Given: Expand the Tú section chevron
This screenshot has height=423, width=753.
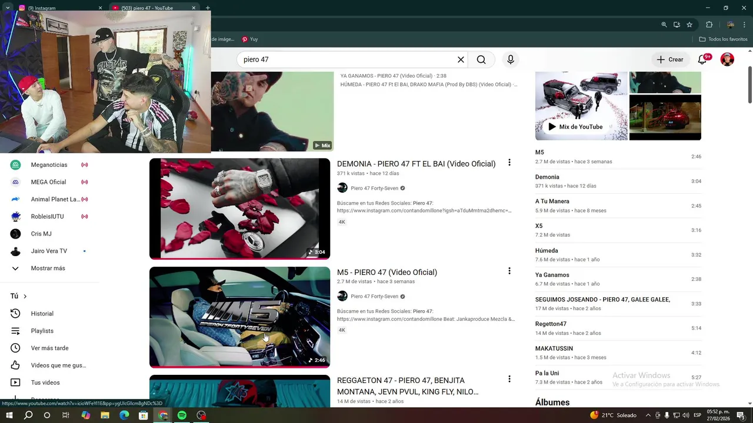Looking at the screenshot, I should pos(25,296).
